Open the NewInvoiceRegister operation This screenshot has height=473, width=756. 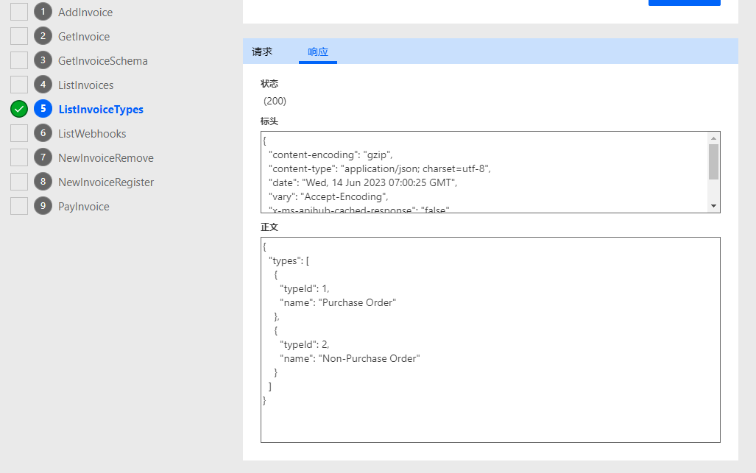point(106,182)
